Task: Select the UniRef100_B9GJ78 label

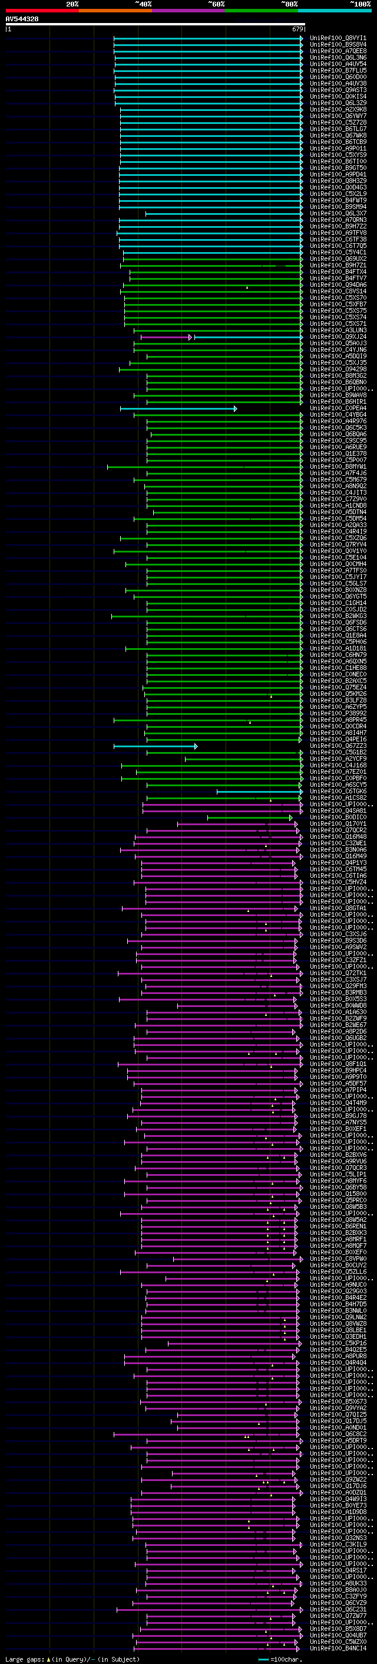Action: (x=338, y=1116)
